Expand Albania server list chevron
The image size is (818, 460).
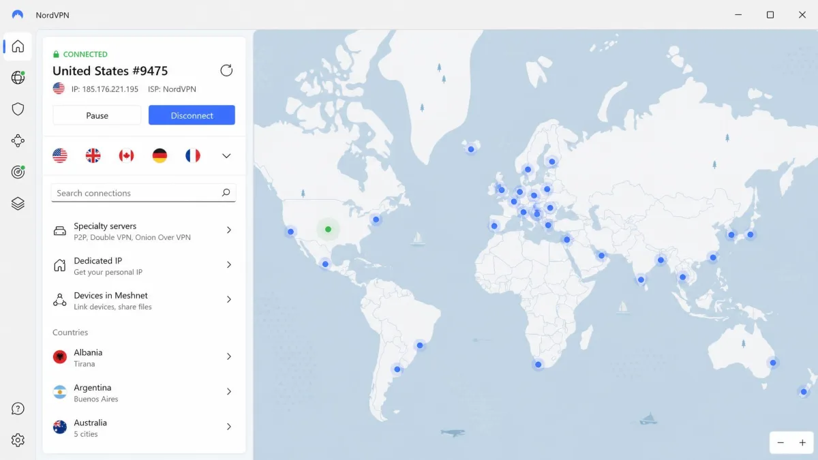point(229,357)
